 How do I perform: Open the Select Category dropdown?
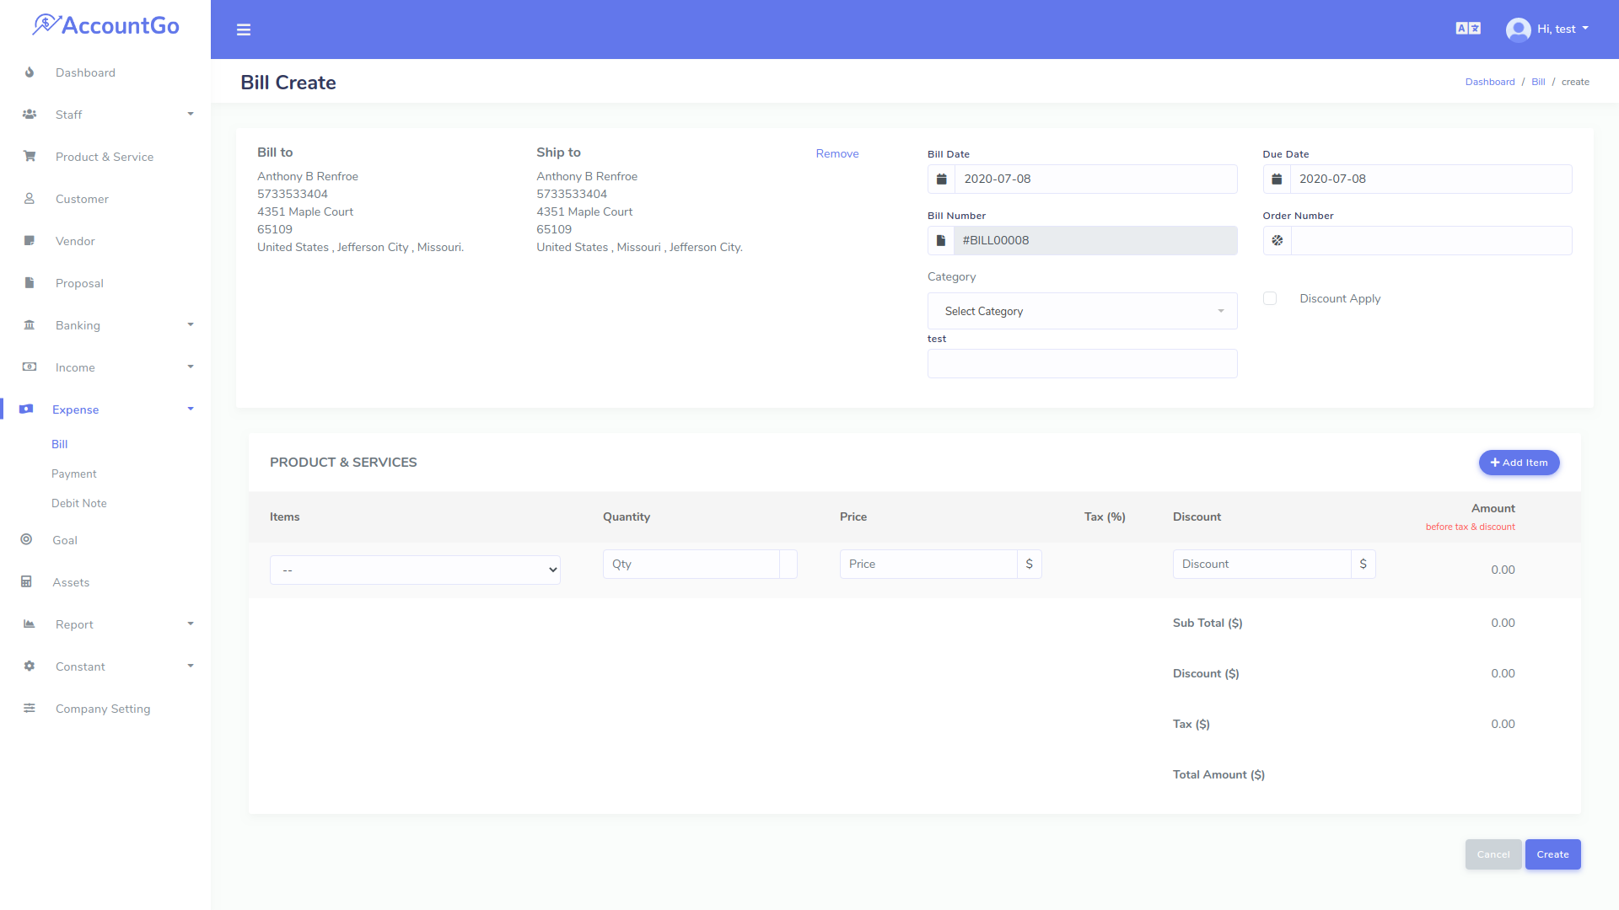[1082, 311]
